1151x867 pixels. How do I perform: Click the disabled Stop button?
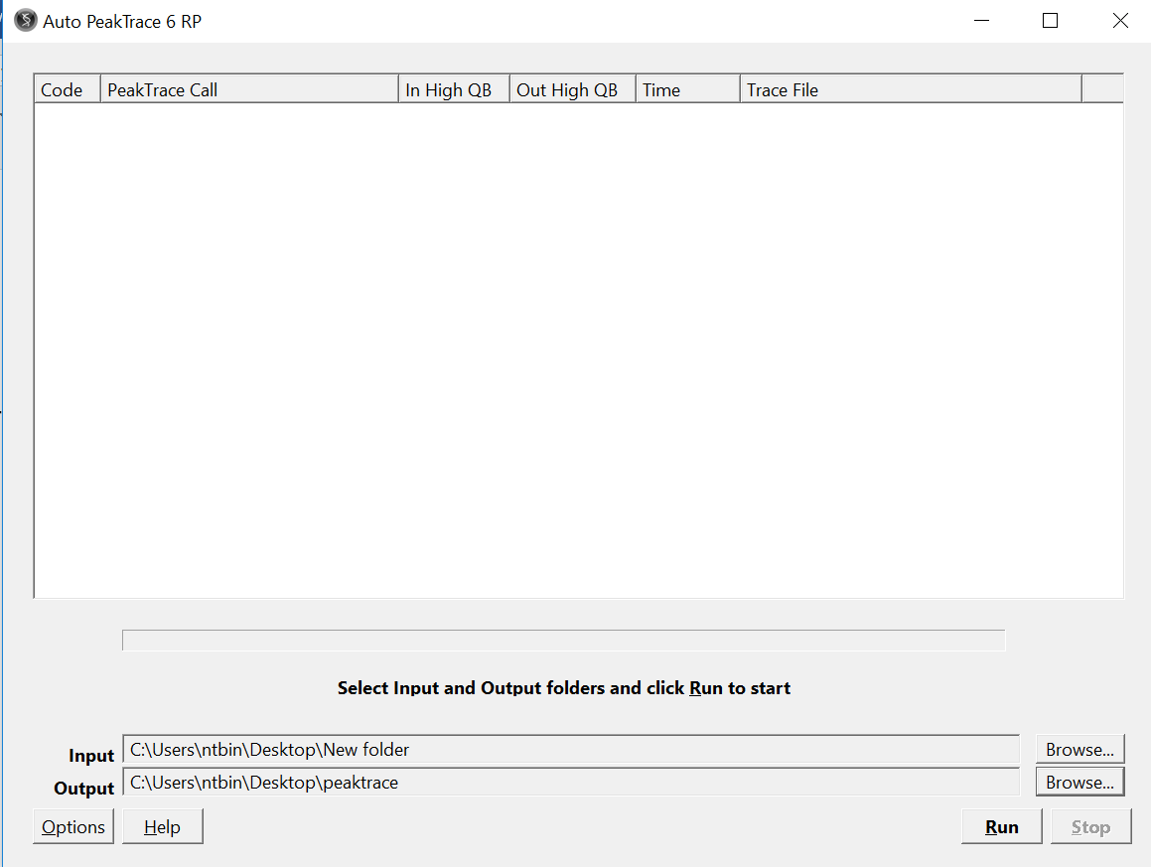[1090, 826]
